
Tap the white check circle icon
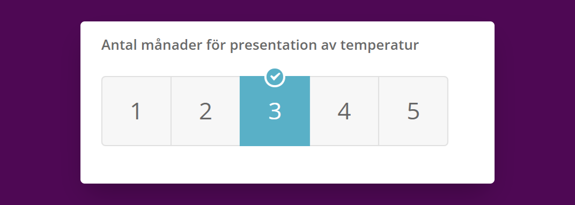(x=275, y=78)
